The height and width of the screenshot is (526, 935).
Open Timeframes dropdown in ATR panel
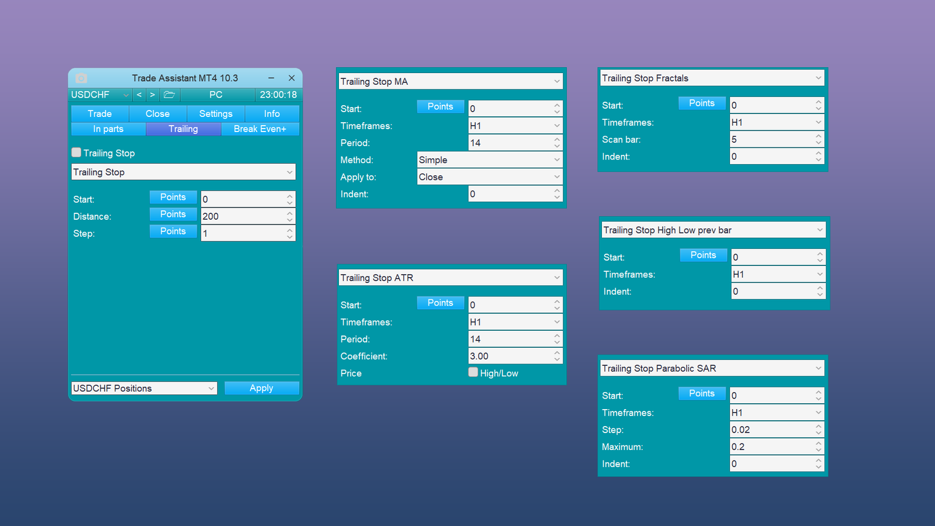pyautogui.click(x=515, y=322)
